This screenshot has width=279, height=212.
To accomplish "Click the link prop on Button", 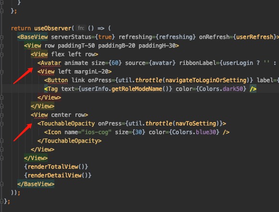I will click(78, 80).
